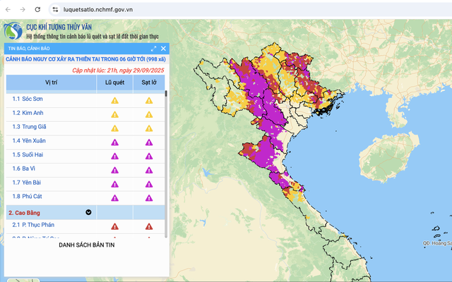This screenshot has width=452, height=282.
Task: Open site info icon beside the URL
Action: click(x=55, y=9)
